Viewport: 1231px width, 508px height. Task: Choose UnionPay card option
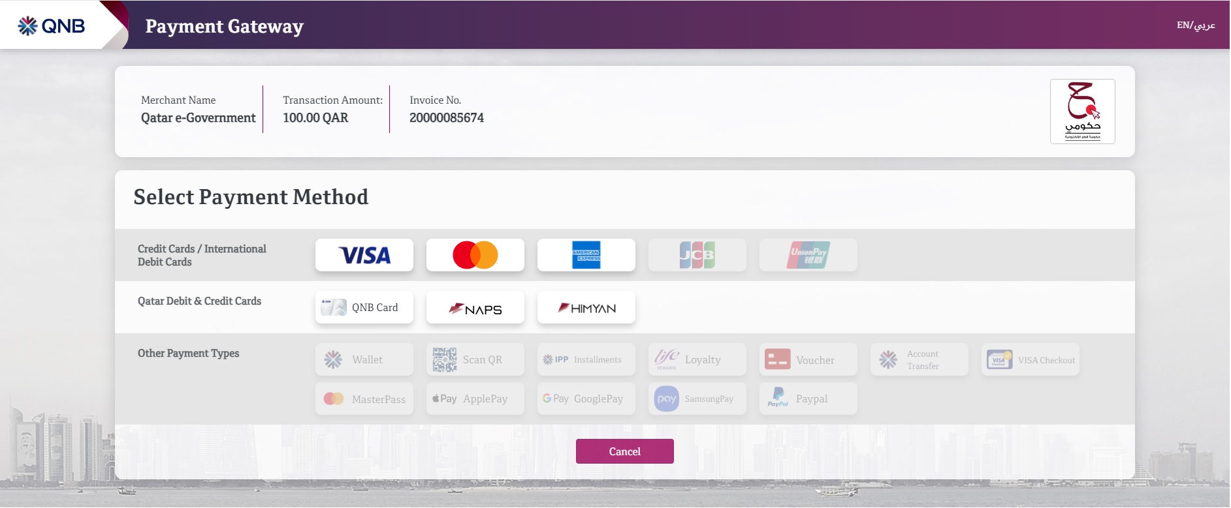pos(808,255)
